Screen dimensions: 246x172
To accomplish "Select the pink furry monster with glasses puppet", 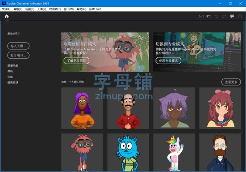I will click(82, 152).
